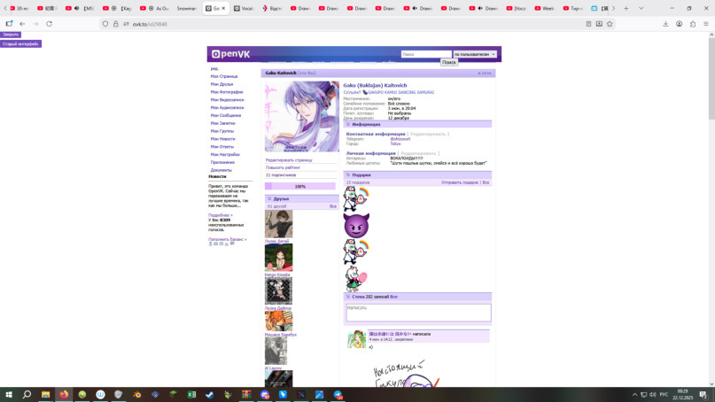Open Steam from the taskbar

[x=210, y=394]
